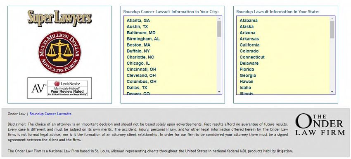The image size is (351, 159).
Task: Click the city list scroll-up arrow
Action: click(x=219, y=19)
